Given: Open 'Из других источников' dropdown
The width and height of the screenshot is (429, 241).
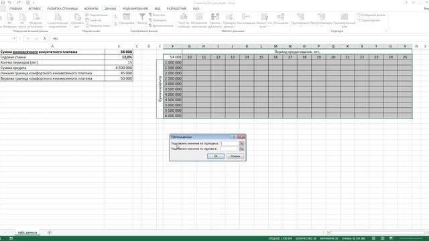Looking at the screenshot, I should (x=36, y=21).
